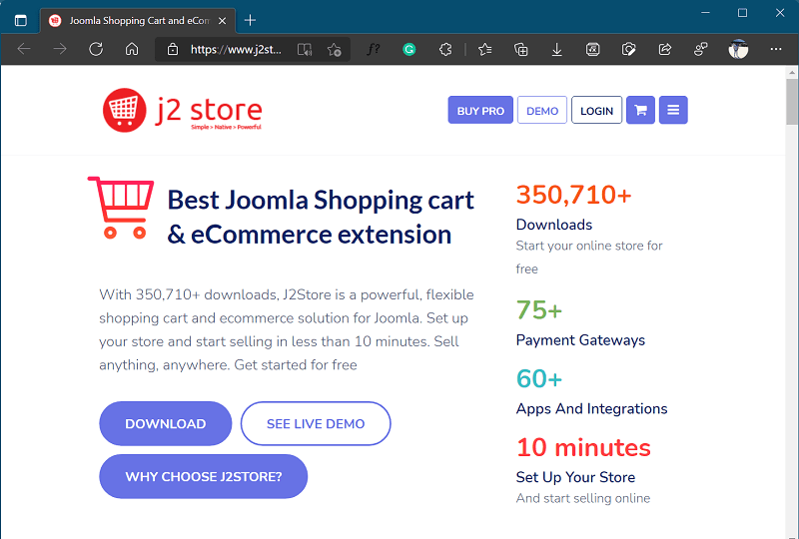This screenshot has height=539, width=799.
Task: Click the Payment Gateways label
Action: [x=580, y=339]
